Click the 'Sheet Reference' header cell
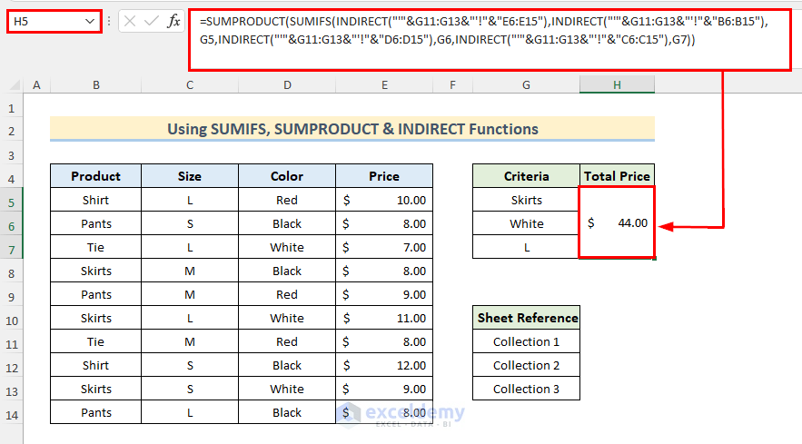802x444 pixels. [526, 318]
